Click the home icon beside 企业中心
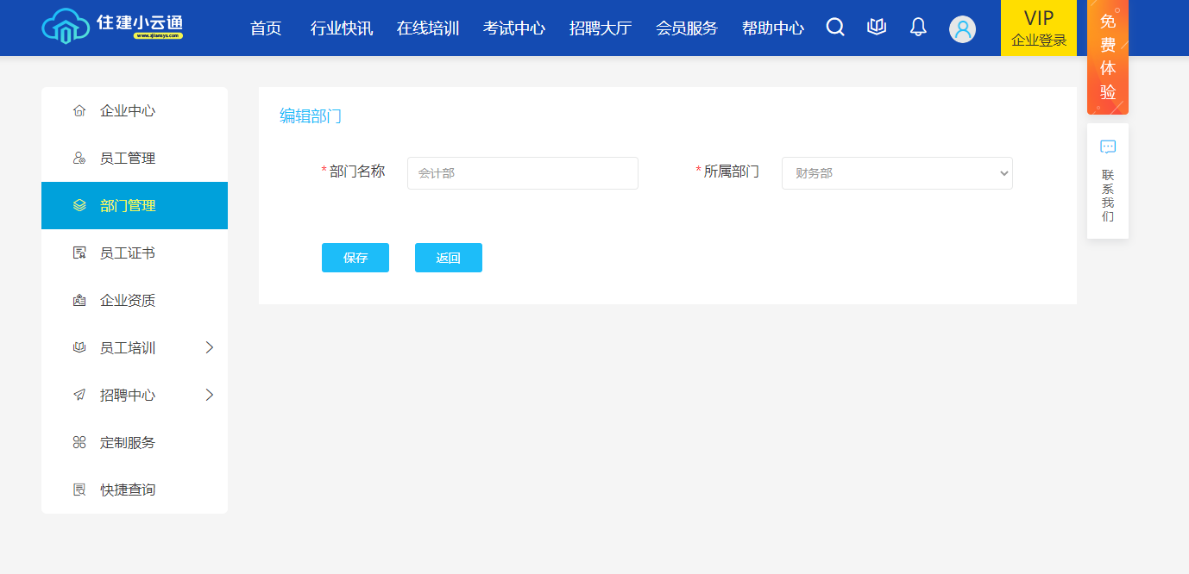This screenshot has width=1189, height=574. point(79,111)
